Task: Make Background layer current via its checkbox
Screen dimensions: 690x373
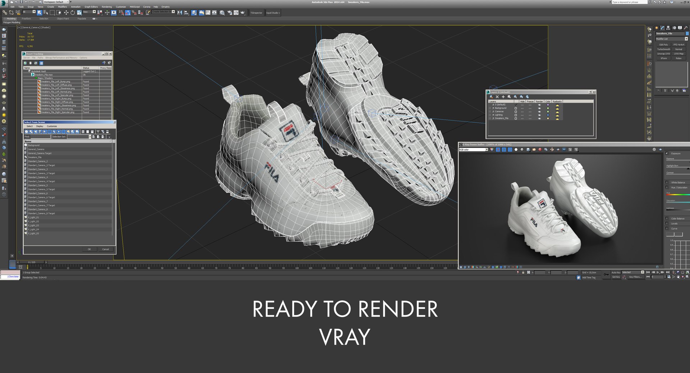Action: [x=516, y=108]
